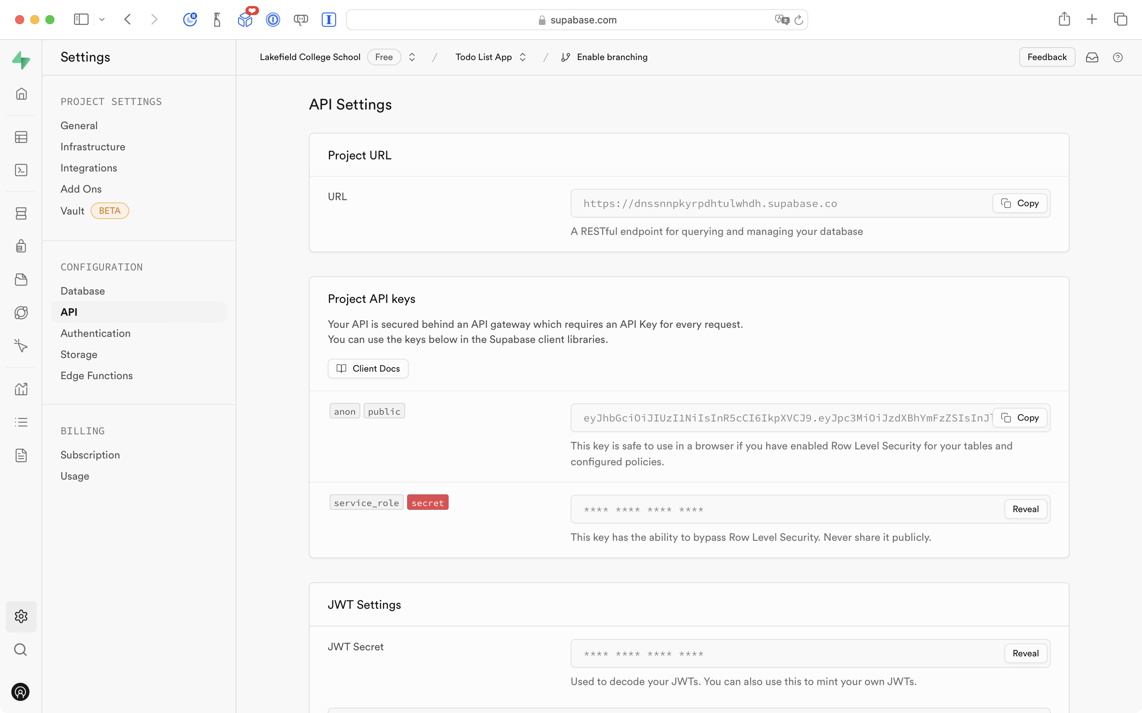Open the SQL Editor sidebar icon
Screen dimensions: 1142x713
pos(21,170)
